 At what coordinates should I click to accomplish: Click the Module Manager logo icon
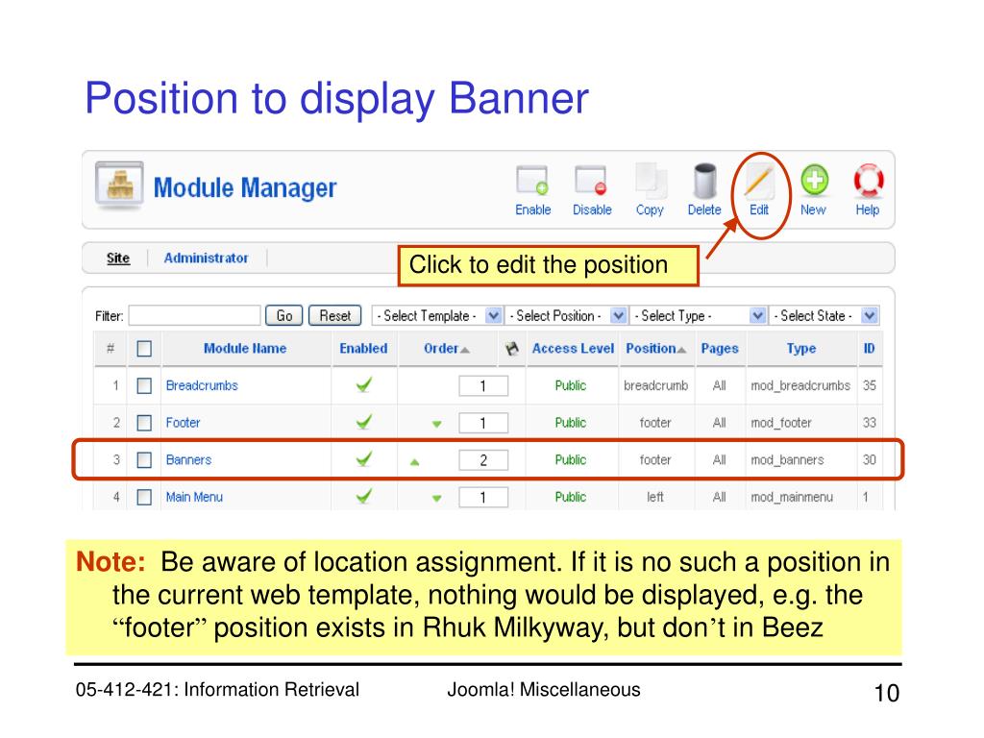point(119,184)
